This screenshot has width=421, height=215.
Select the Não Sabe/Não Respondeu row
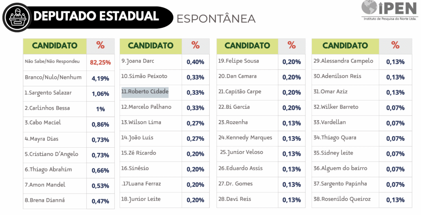click(x=52, y=61)
